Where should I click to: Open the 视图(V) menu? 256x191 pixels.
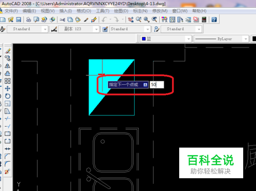(x=48, y=11)
